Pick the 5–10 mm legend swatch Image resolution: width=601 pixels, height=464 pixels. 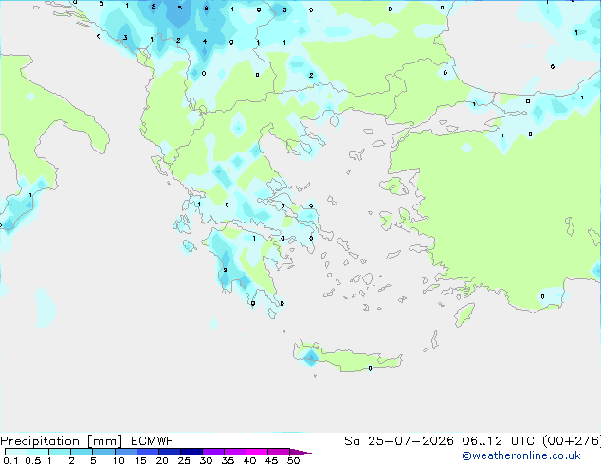[x=103, y=452]
